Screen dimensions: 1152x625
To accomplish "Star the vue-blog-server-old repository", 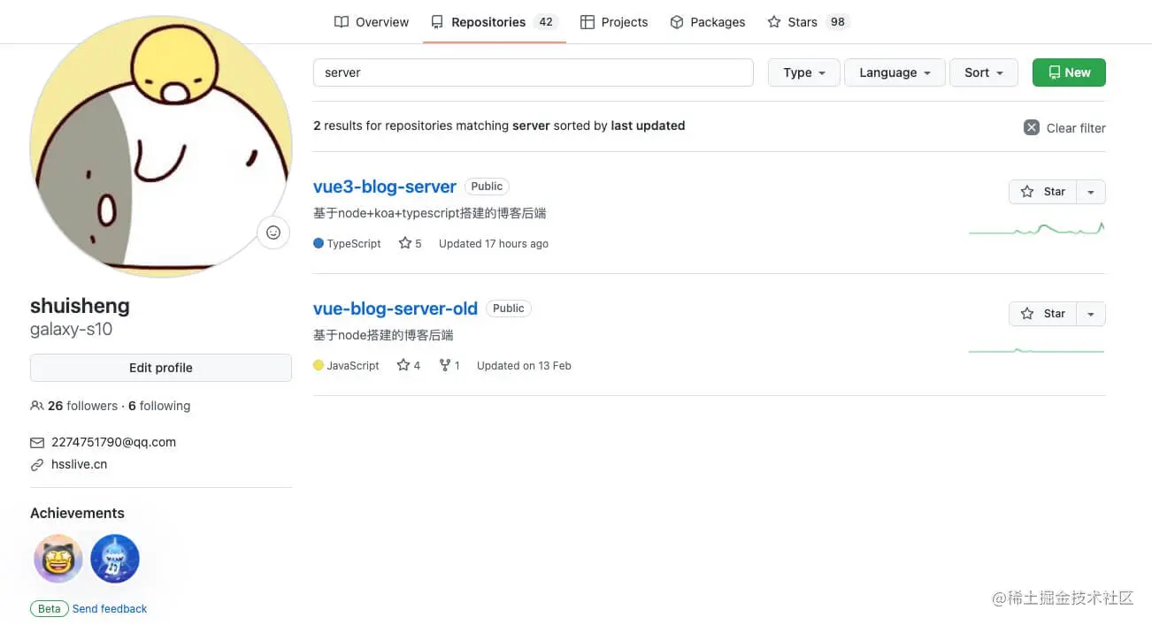I will 1042,314.
